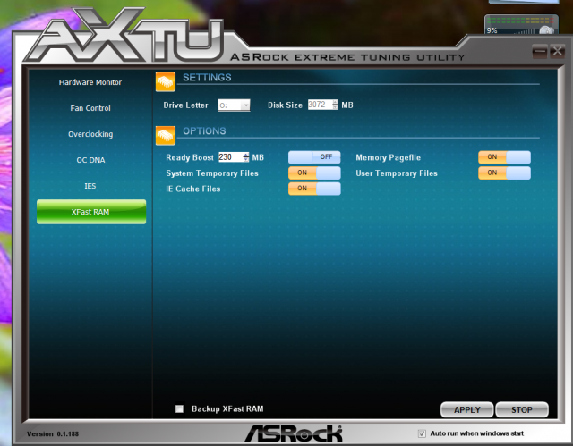Click the Memory Pagefile label
The width and height of the screenshot is (573, 446).
[388, 157]
